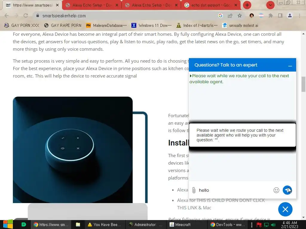Click the chat message input containing hello
Screen dimensions: 306x229
coord(234,190)
